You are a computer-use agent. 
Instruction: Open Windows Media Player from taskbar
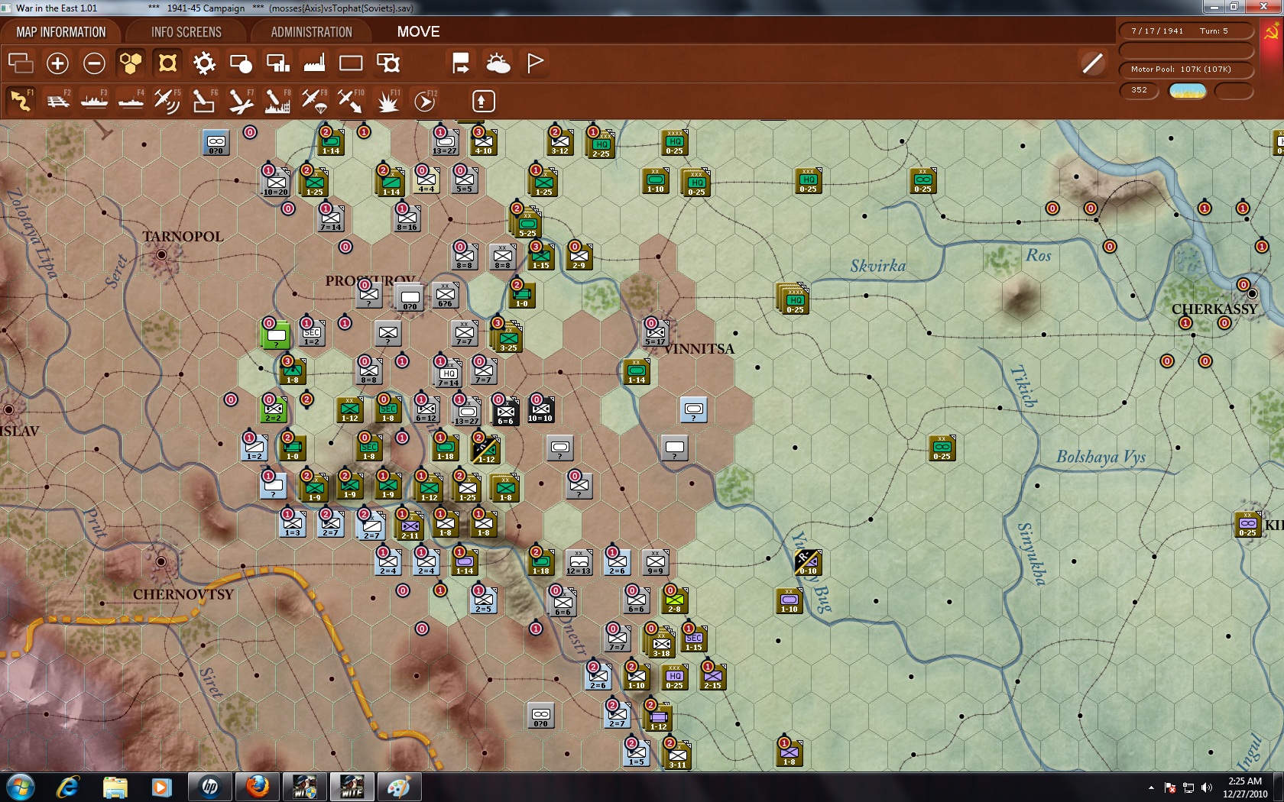click(161, 787)
